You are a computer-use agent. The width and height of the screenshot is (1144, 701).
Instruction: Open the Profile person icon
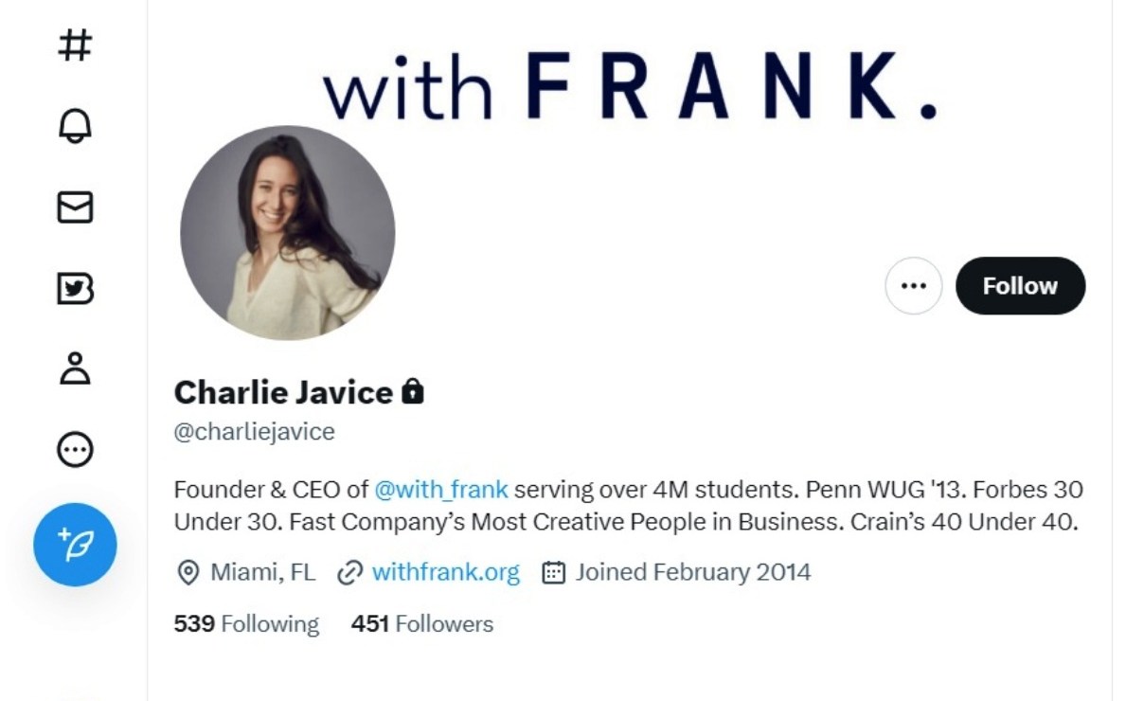(75, 368)
